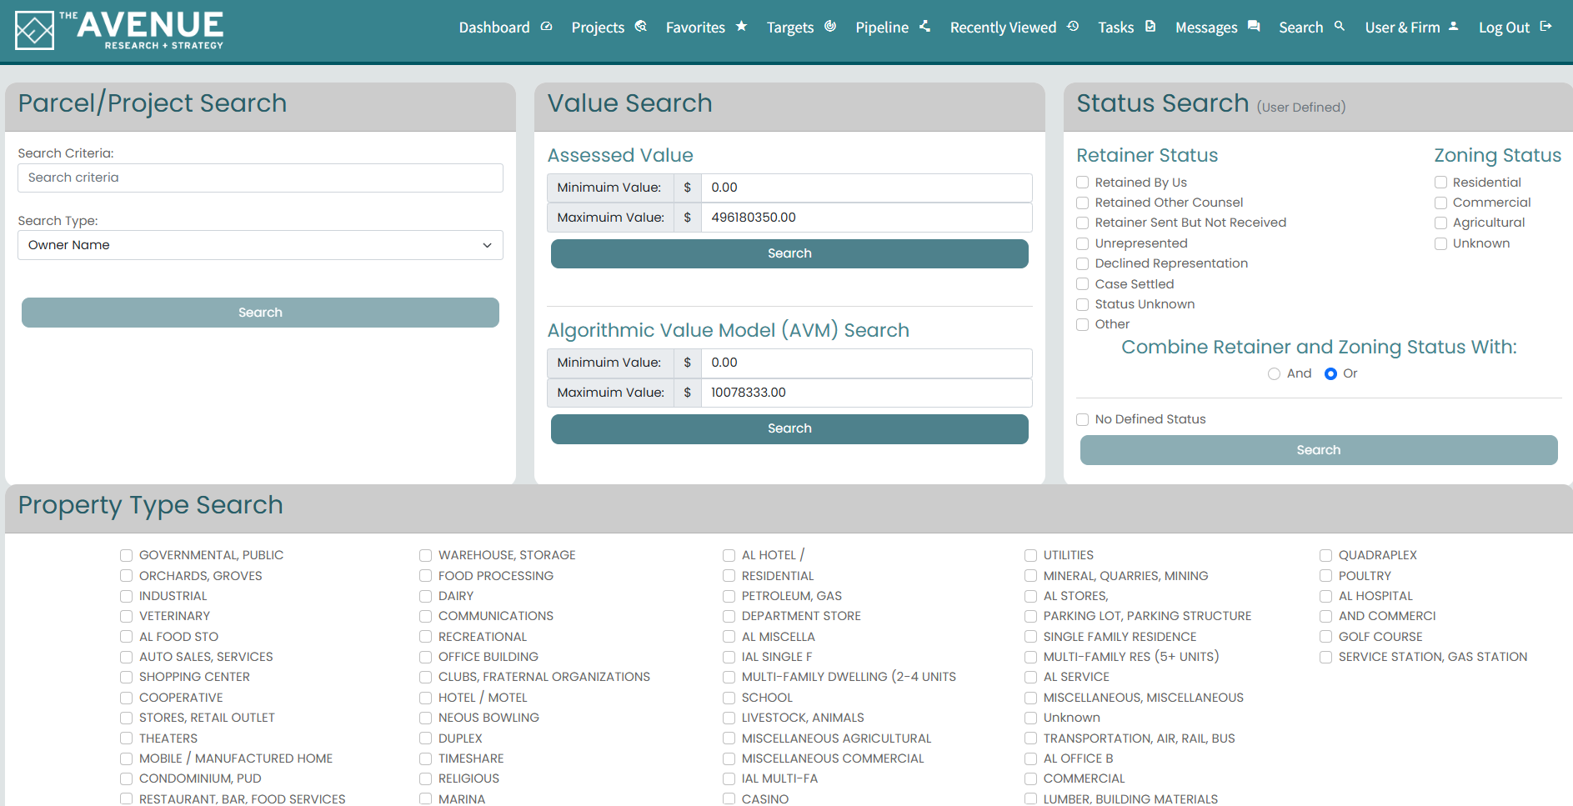Check the DUPLEX property type
Viewport: 1573px width, 806px height.
425,738
